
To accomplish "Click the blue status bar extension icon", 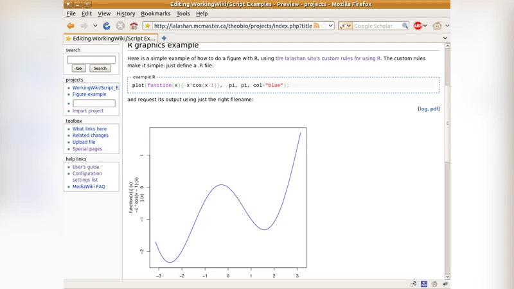I will click(424, 284).
